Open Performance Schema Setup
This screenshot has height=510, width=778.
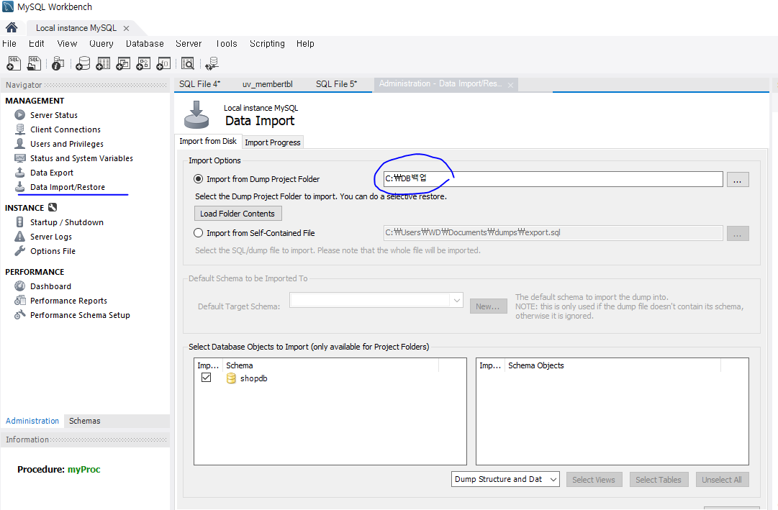pos(80,315)
